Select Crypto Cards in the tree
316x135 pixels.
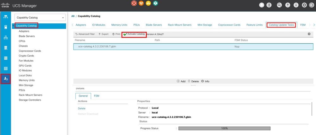click(26, 56)
